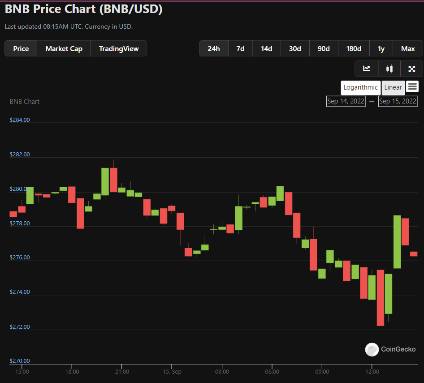Choose the 180d time range
Viewport: 424px width, 383px height.
[354, 49]
